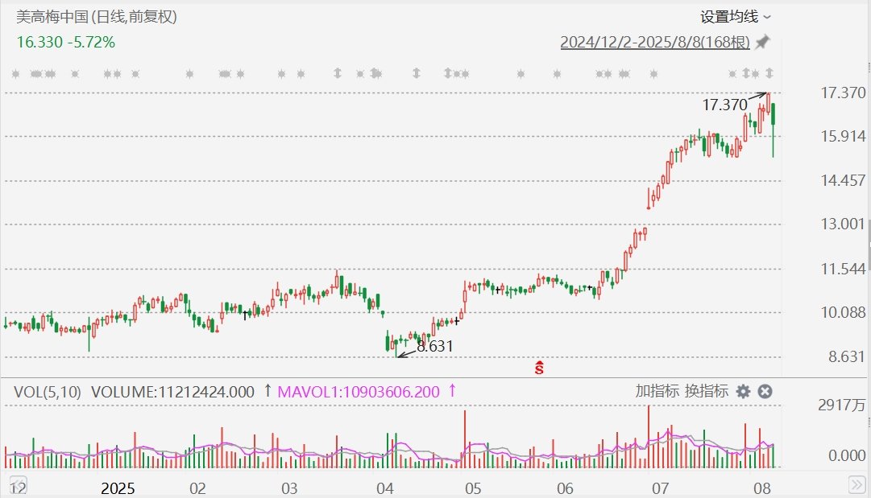Image resolution: width=871 pixels, height=498 pixels.
Task: Click the 14.457 price axis label
Action: [844, 180]
